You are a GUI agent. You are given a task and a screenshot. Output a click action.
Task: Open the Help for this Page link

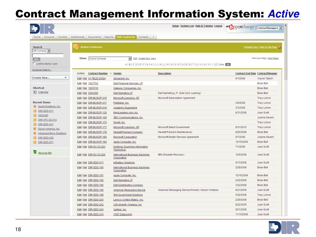tap(268, 47)
